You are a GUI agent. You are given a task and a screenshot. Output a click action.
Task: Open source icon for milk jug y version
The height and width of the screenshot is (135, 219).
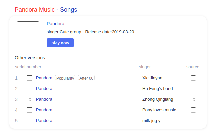pos(193,121)
